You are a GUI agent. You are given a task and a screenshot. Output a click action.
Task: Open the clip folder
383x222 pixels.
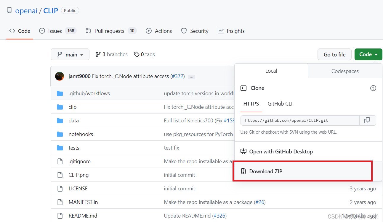pos(73,107)
